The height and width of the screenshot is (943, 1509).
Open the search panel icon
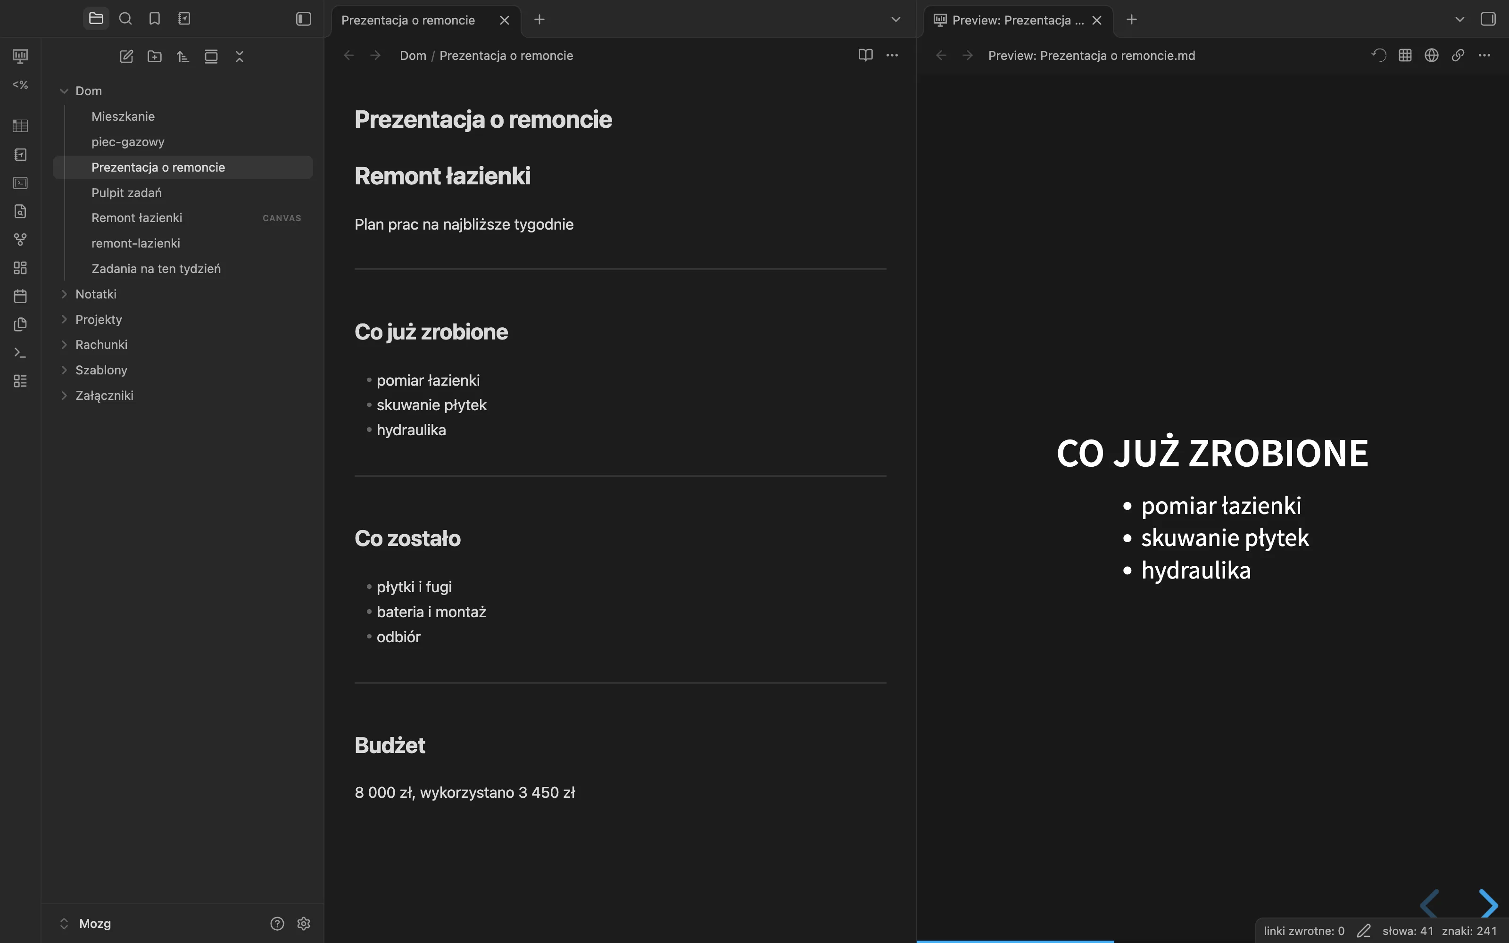point(125,19)
